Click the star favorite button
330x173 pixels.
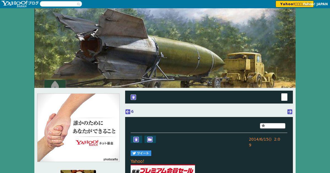coord(273,126)
